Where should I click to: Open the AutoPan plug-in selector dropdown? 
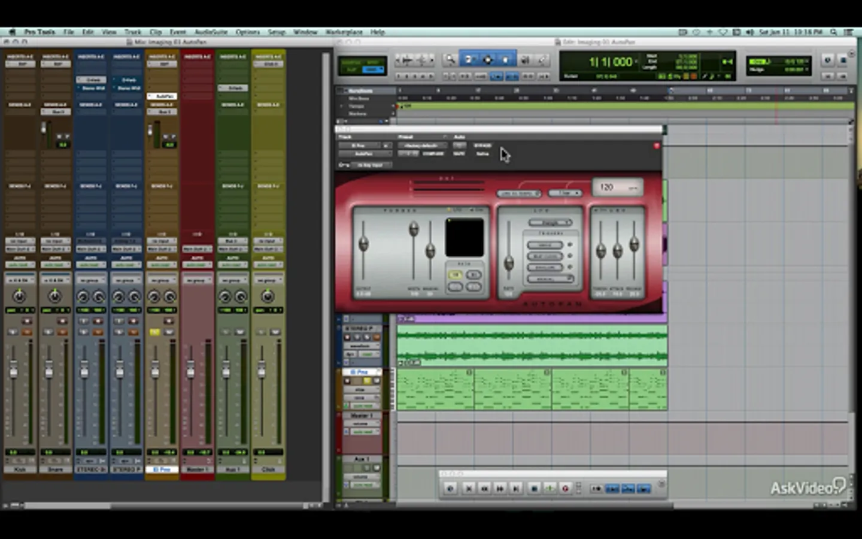tap(364, 154)
